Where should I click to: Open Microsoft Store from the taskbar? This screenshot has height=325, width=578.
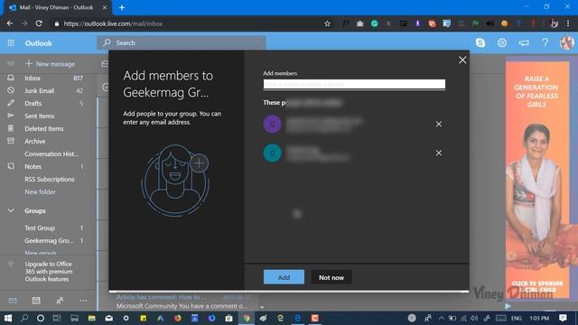pos(228,318)
